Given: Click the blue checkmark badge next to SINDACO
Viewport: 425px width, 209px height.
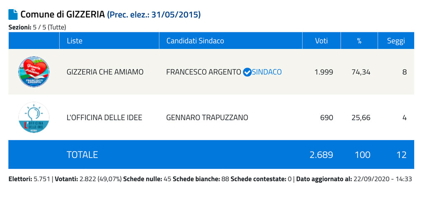Looking at the screenshot, I should coord(247,72).
